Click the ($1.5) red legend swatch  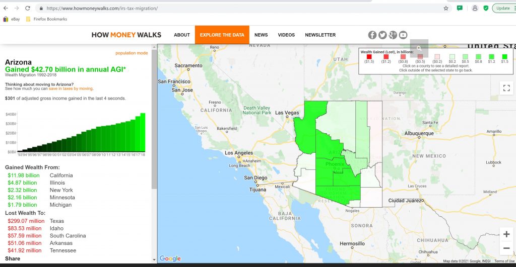(369, 57)
